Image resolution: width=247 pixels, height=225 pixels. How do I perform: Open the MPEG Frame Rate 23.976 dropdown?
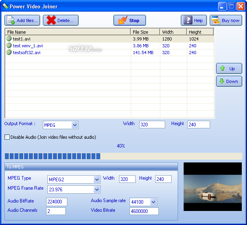tap(97, 189)
